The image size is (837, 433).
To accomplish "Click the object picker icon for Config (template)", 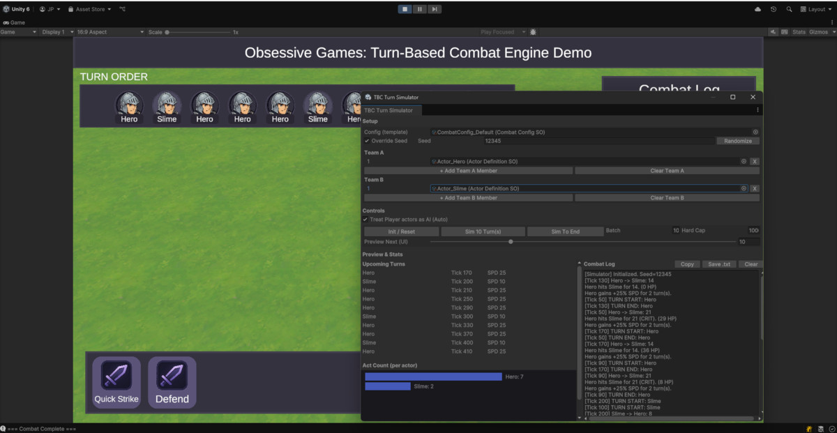I will (x=755, y=132).
